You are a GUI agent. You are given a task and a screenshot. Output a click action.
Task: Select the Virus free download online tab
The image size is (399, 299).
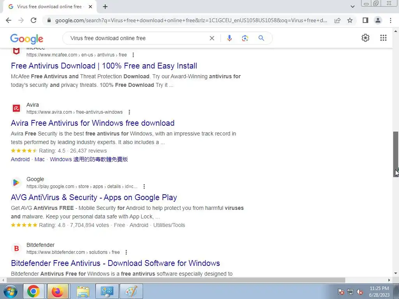pos(49,7)
